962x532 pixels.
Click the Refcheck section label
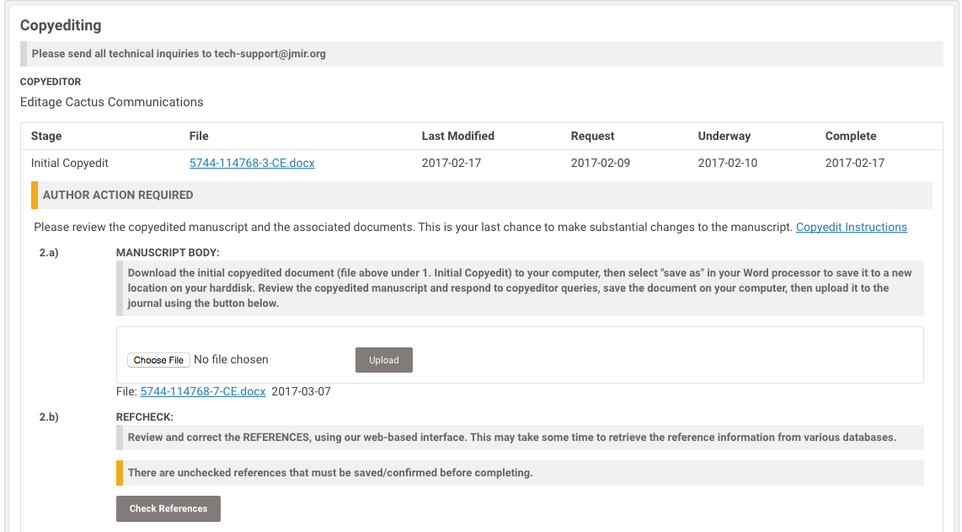click(144, 416)
